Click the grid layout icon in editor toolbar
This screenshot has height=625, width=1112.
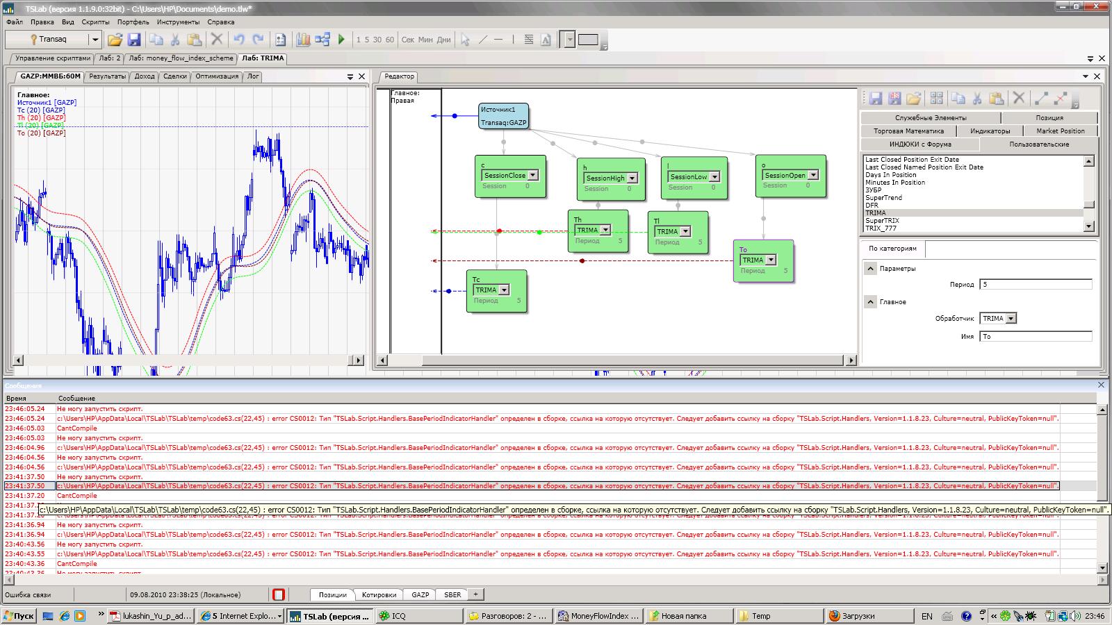(x=936, y=99)
